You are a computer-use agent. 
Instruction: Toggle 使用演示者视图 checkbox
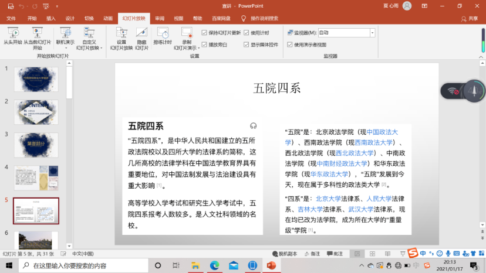pyautogui.click(x=290, y=45)
